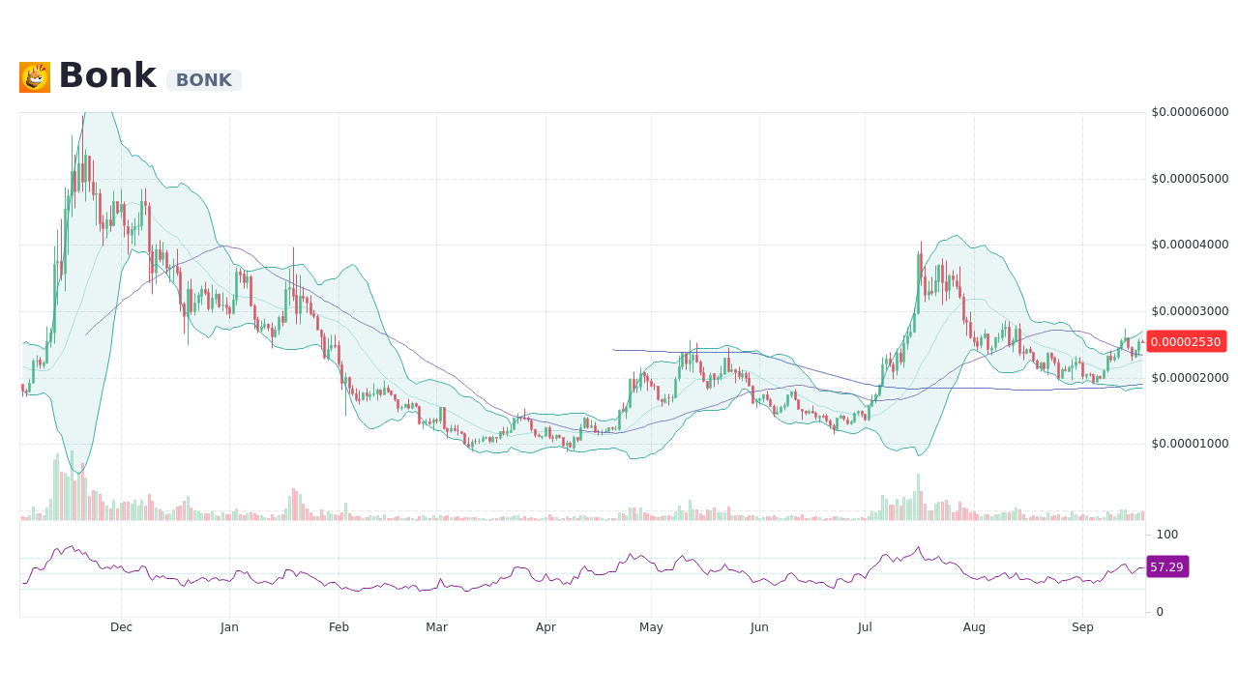Viewport: 1238px width, 696px height.
Task: Select the Dec label on the time axis
Action: (x=121, y=626)
